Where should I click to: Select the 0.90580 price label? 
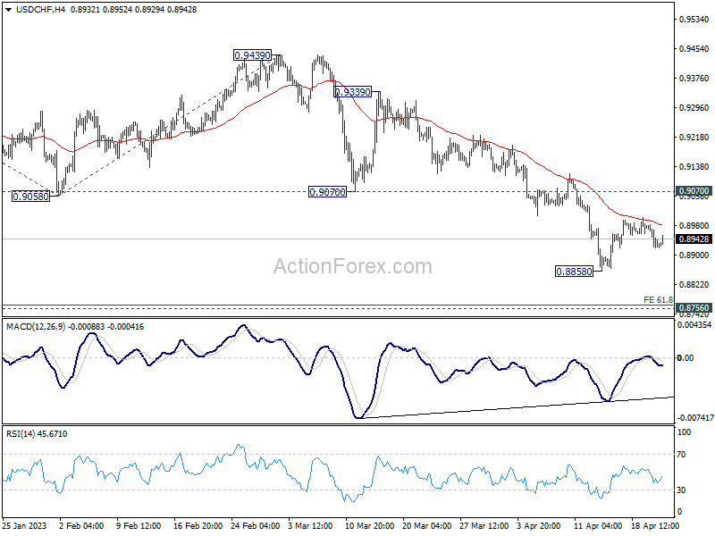click(x=30, y=197)
